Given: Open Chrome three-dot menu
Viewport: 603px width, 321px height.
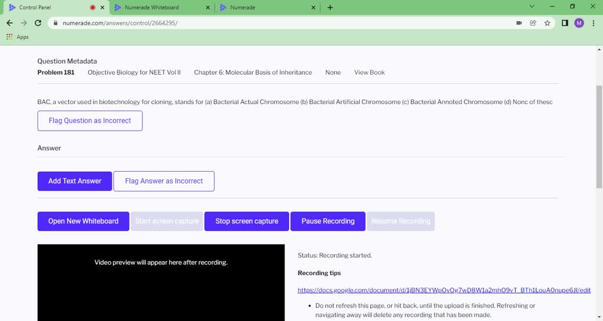Looking at the screenshot, I should coord(593,23).
